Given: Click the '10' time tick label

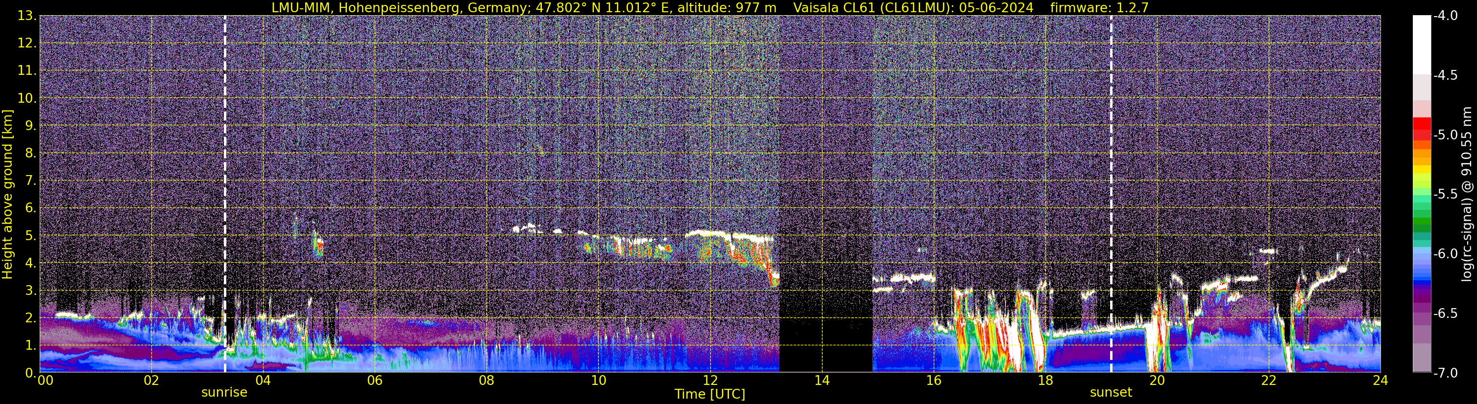Looking at the screenshot, I should (598, 381).
